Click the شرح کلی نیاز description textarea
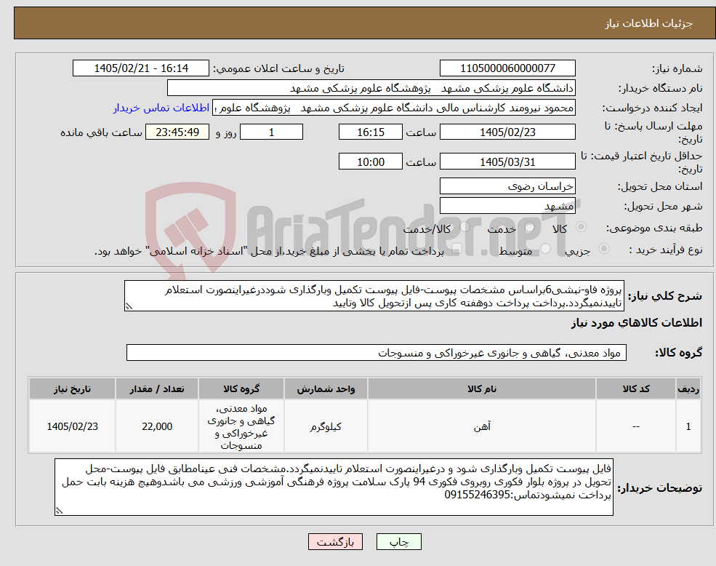The height and width of the screenshot is (566, 716). [x=374, y=296]
